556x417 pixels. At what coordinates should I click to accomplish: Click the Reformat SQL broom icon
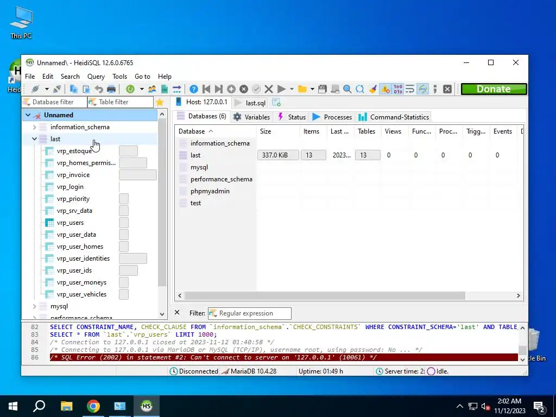pyautogui.click(x=372, y=89)
